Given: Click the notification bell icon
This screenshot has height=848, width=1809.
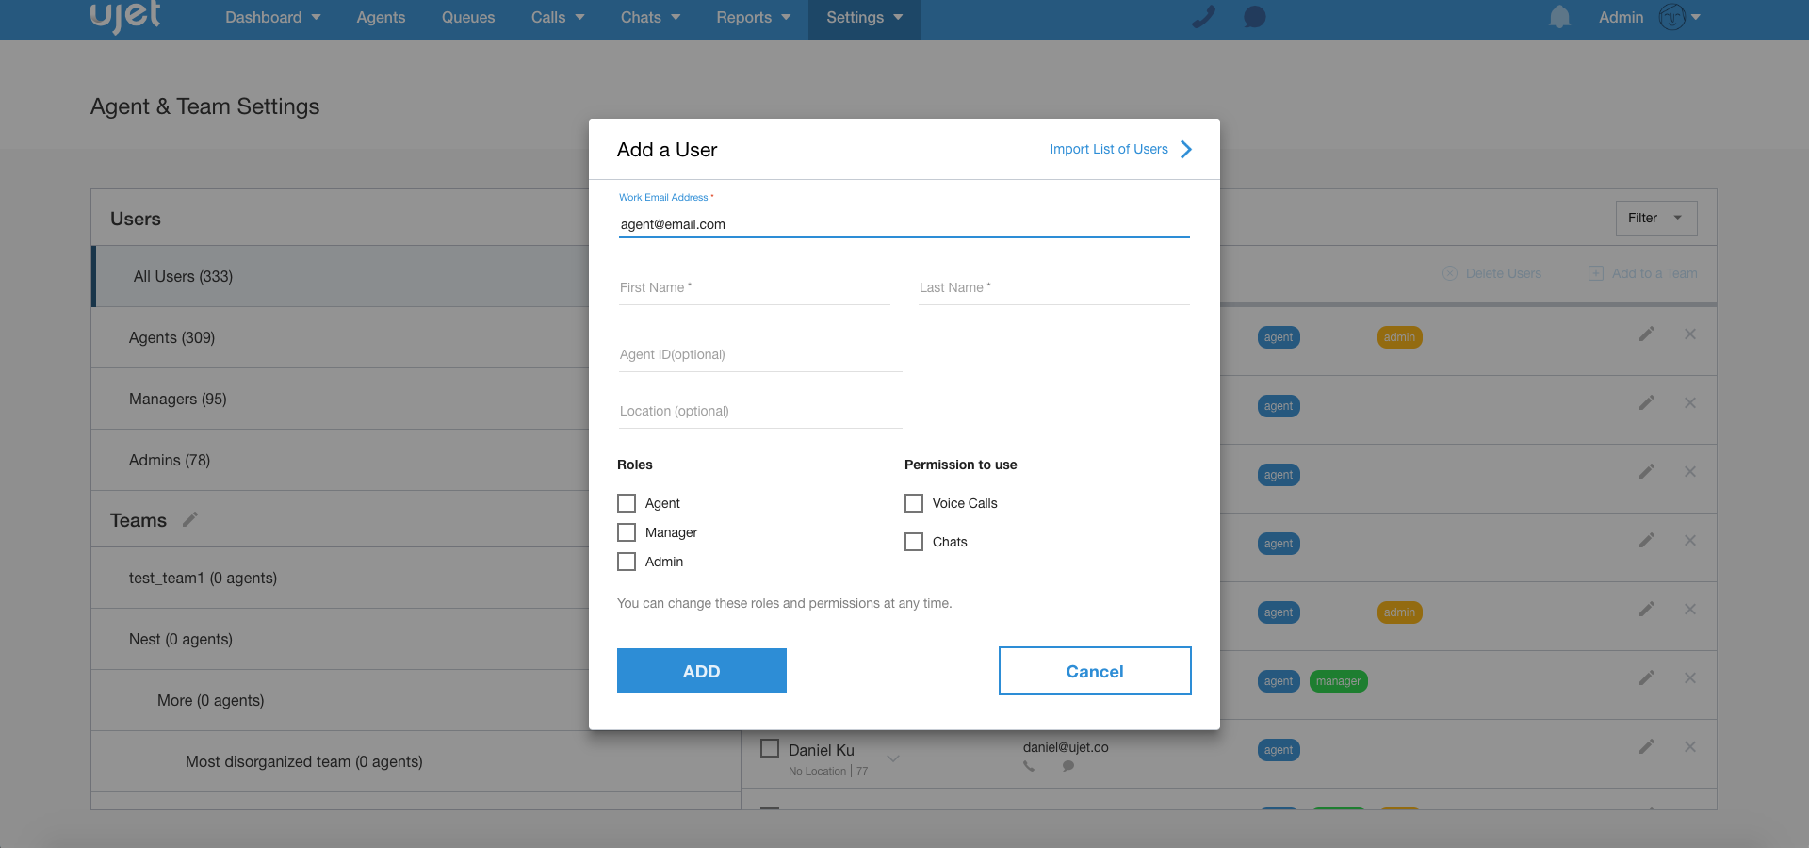Looking at the screenshot, I should 1558,16.
